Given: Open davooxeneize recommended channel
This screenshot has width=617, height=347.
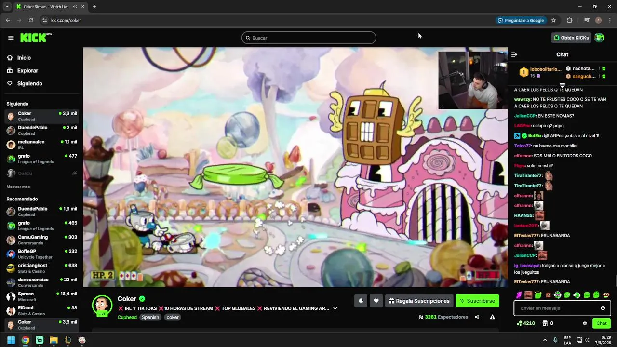Looking at the screenshot, I should point(41,282).
